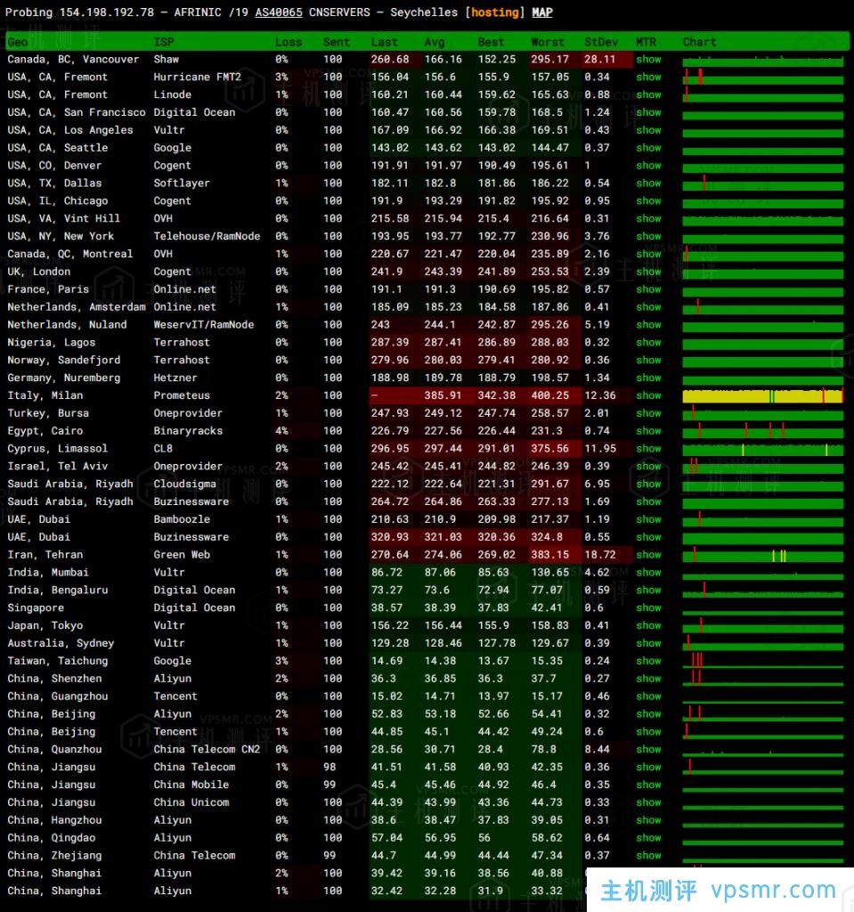The height and width of the screenshot is (912, 854).
Task: Click the 18.72 StDev value for Tehran
Action: coord(599,555)
